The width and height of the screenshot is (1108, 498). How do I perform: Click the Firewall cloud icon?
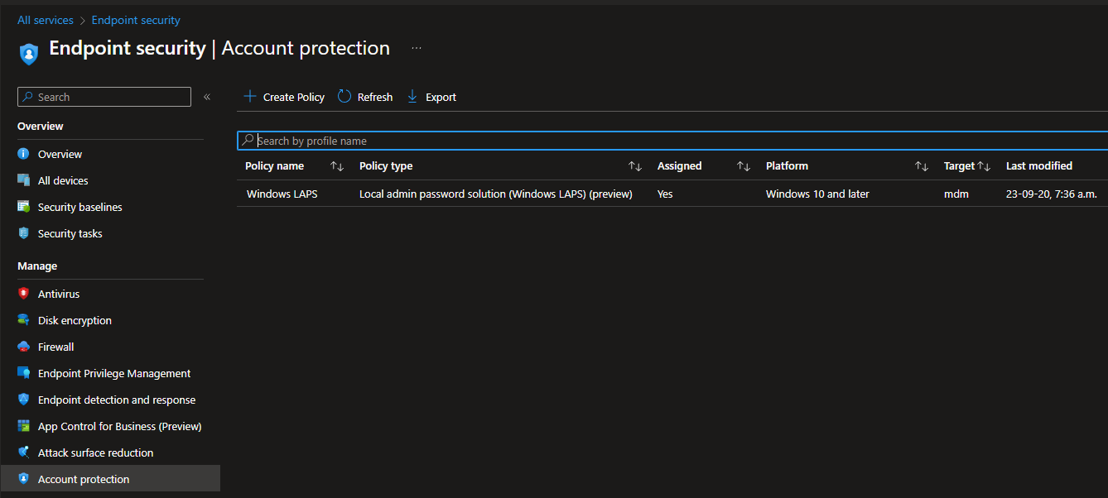click(23, 347)
